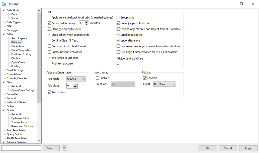Enable single Editor instance for PL/SQL
The width and height of the screenshot is (259, 153).
(118, 52)
